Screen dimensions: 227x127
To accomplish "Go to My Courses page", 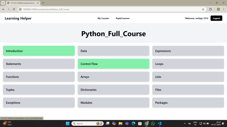I will point(103,18).
